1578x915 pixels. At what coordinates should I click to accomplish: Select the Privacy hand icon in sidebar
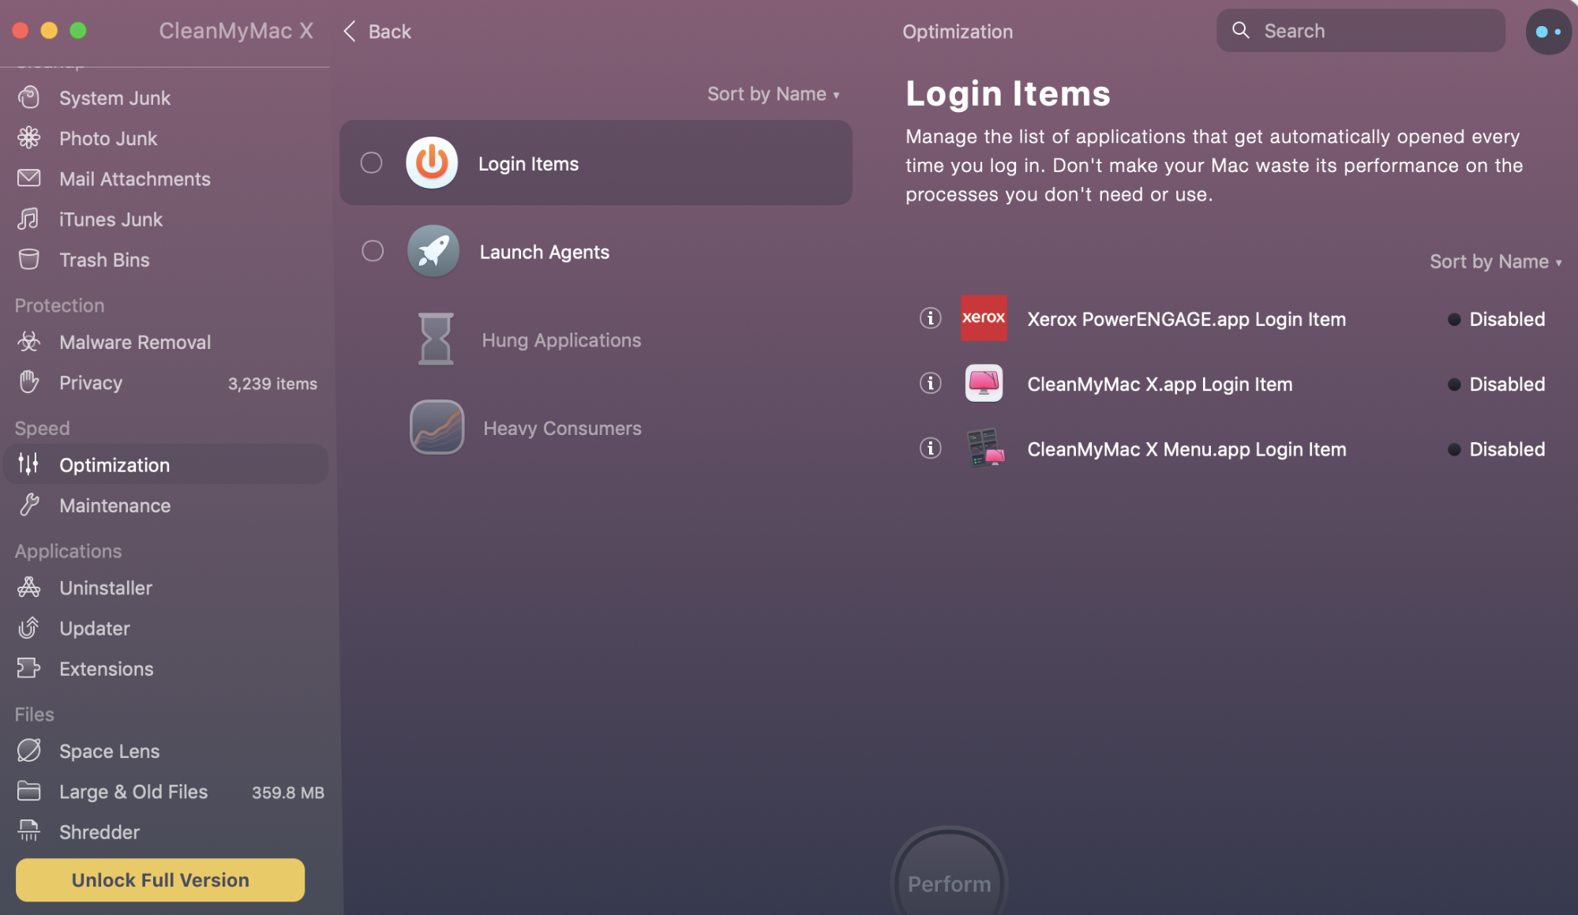click(x=29, y=384)
